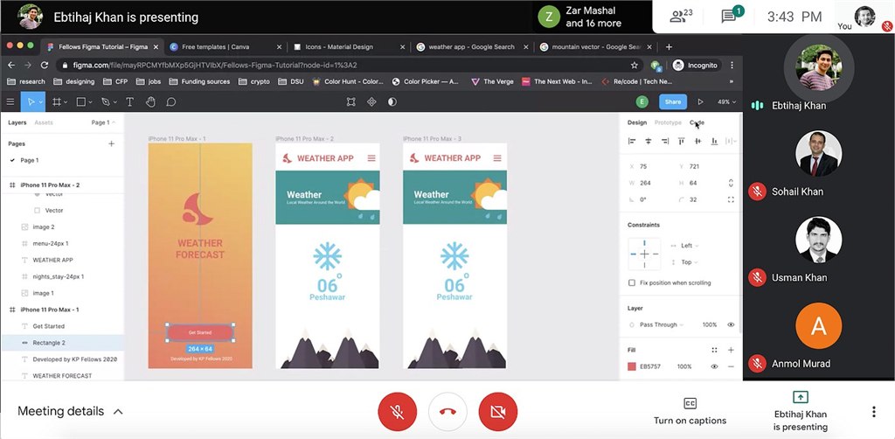The height and width of the screenshot is (439, 895).
Task: Switch to the Assets tab
Action: (x=44, y=122)
